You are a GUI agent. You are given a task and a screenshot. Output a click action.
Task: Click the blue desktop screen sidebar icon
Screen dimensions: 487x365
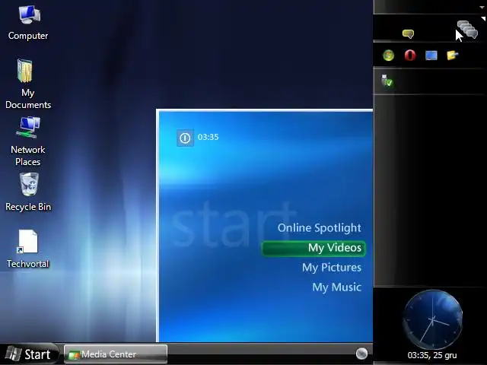pos(431,56)
